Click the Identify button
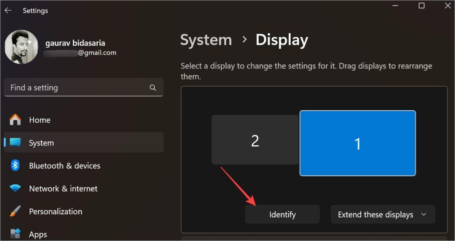455x241 pixels. pos(282,215)
